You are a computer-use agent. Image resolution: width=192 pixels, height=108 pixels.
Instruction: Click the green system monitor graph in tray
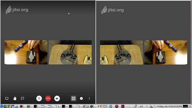click(185, 106)
